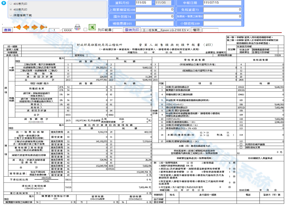This screenshot has width=290, height=207.
Task: Export report with the Excel icon
Action: coord(92,27)
